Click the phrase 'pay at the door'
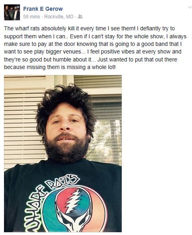Image resolution: width=192 pixels, height=235 pixels. (54, 44)
